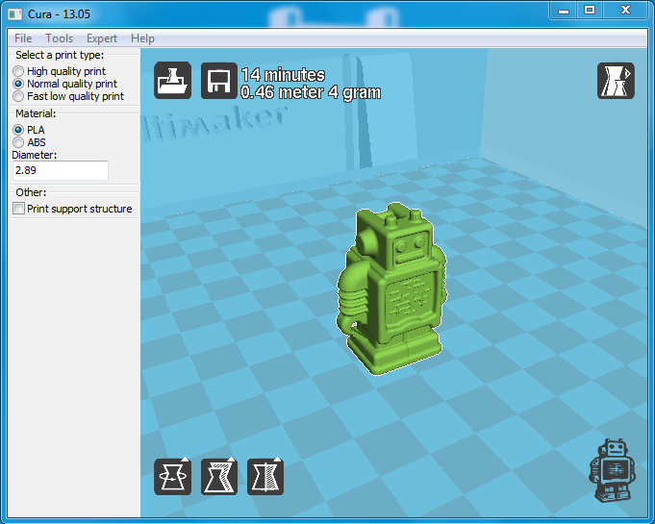The image size is (655, 524).
Task: Click the Diameter input field
Action: click(x=61, y=170)
